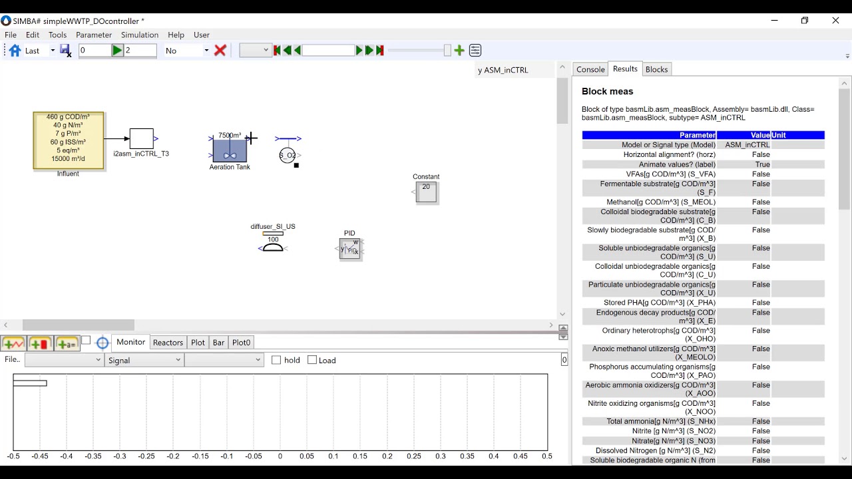Click the green plus icon beside slider

click(459, 51)
